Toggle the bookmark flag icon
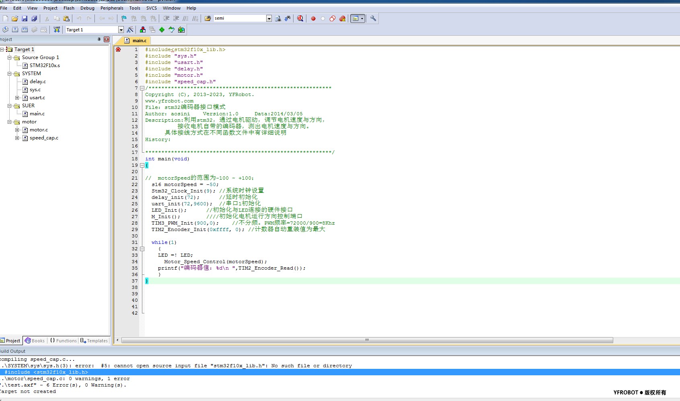The height and width of the screenshot is (401, 680). [124, 18]
